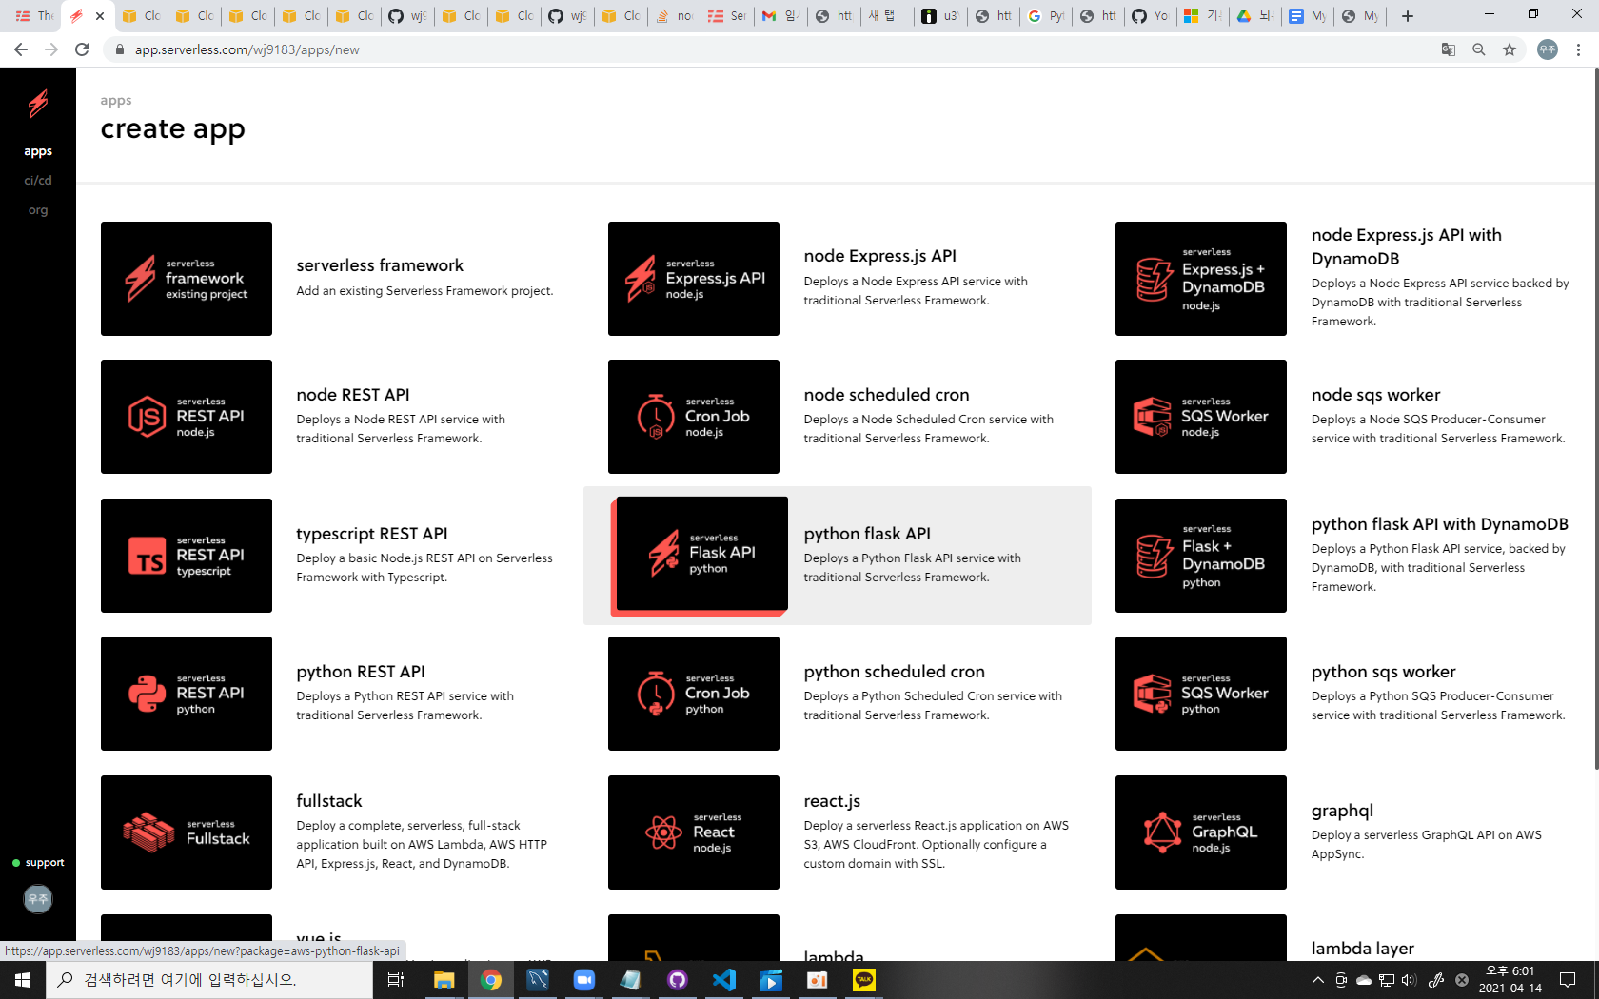
Task: Click the 'lambda layer' template title
Action: pos(1363,949)
